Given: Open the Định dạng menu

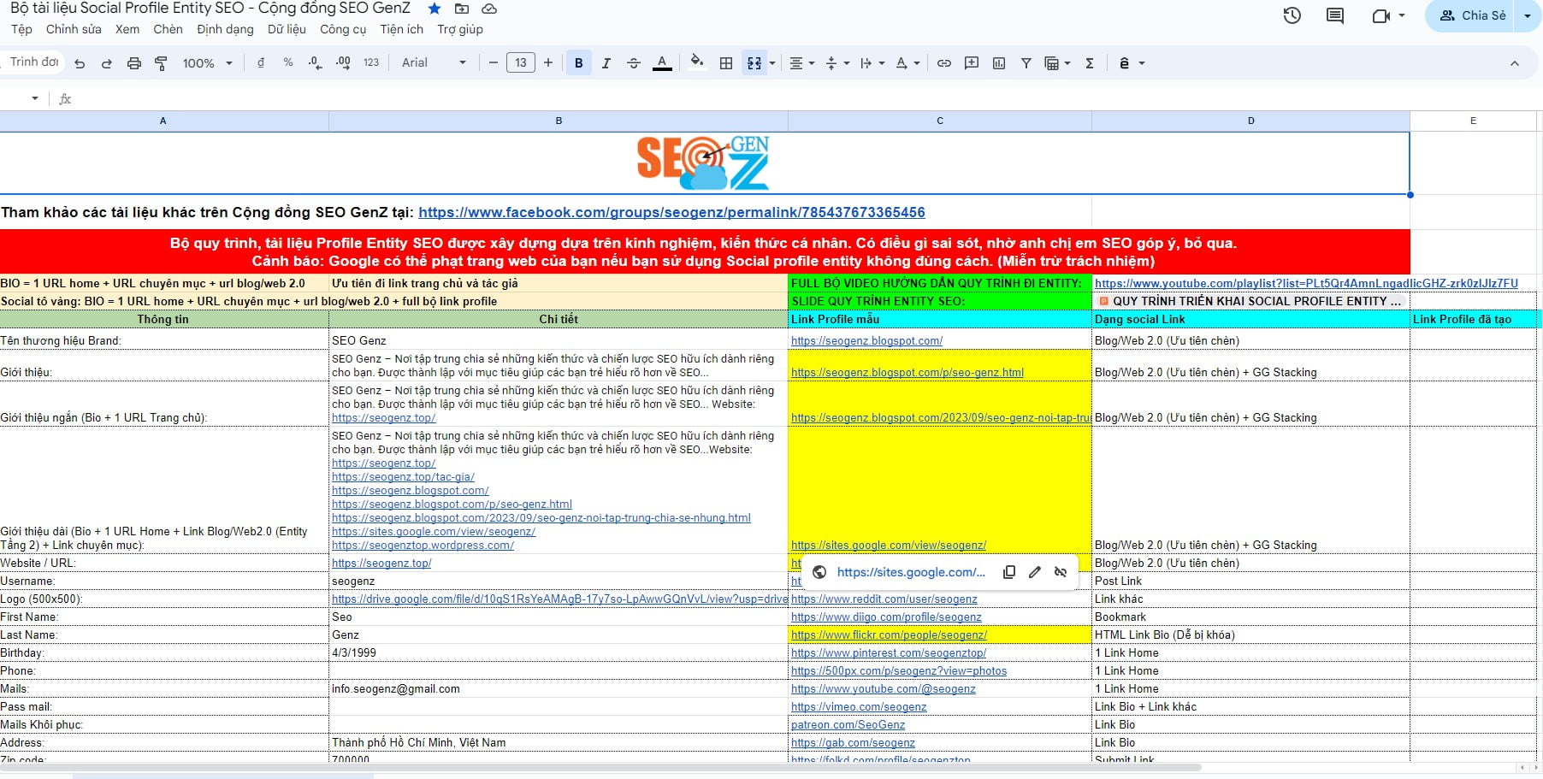Looking at the screenshot, I should (225, 29).
